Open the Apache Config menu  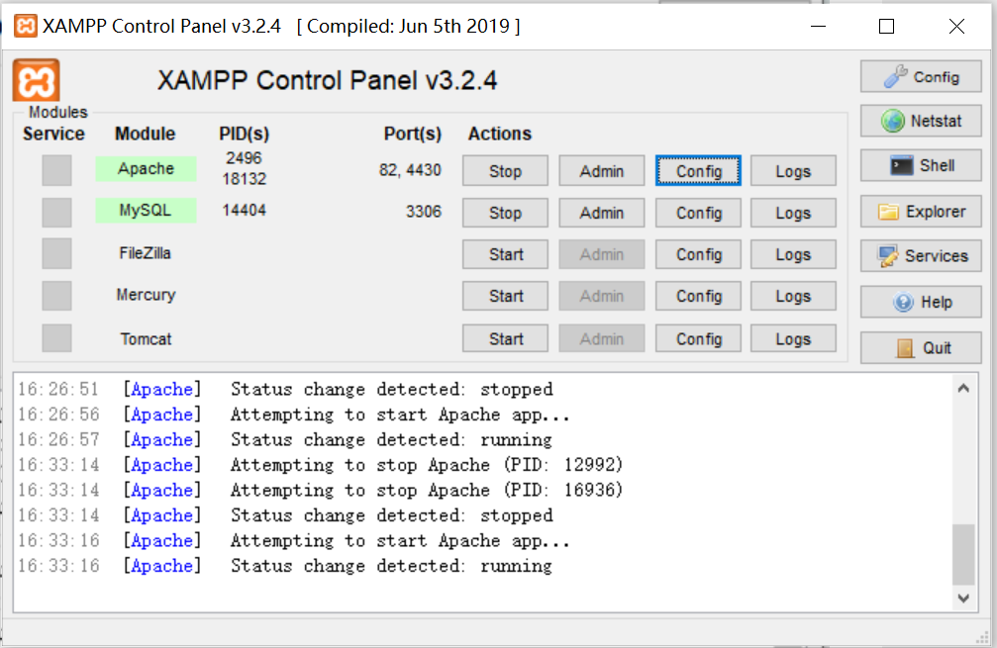698,171
